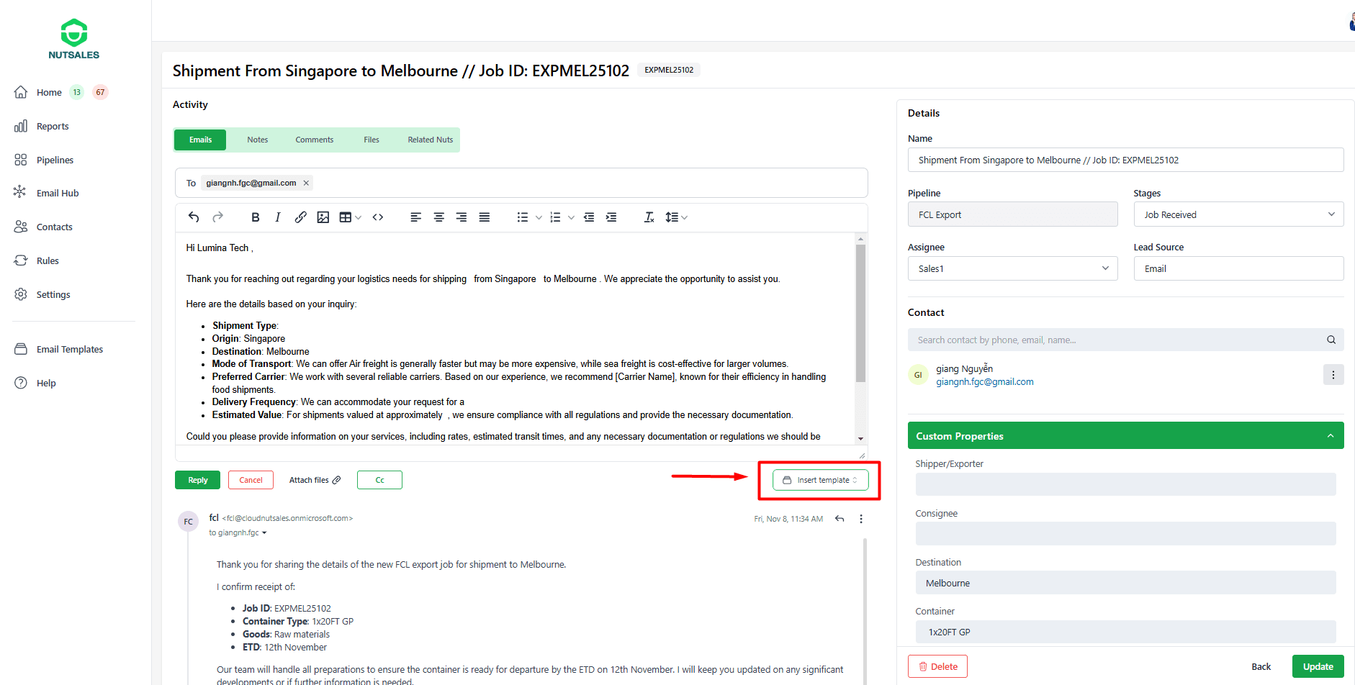The image size is (1355, 685).
Task: Open source code view
Action: click(378, 217)
